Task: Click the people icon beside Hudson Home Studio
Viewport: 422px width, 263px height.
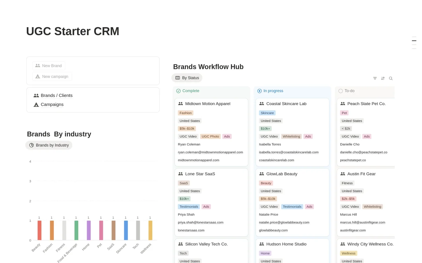Action: (261, 244)
